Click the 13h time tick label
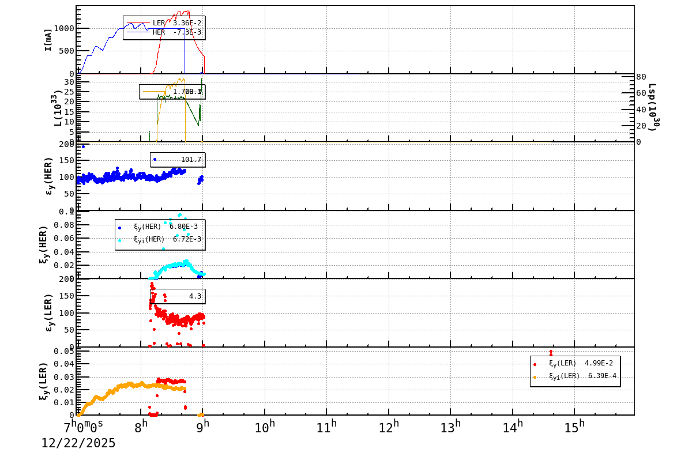The image size is (692, 460). point(450,427)
